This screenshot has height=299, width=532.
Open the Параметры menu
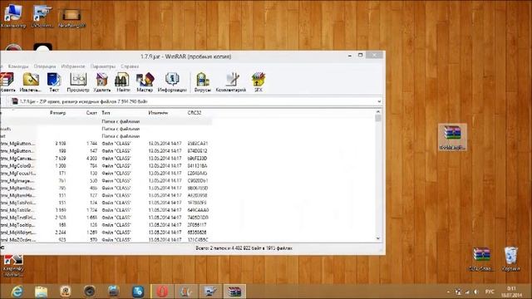[103, 66]
